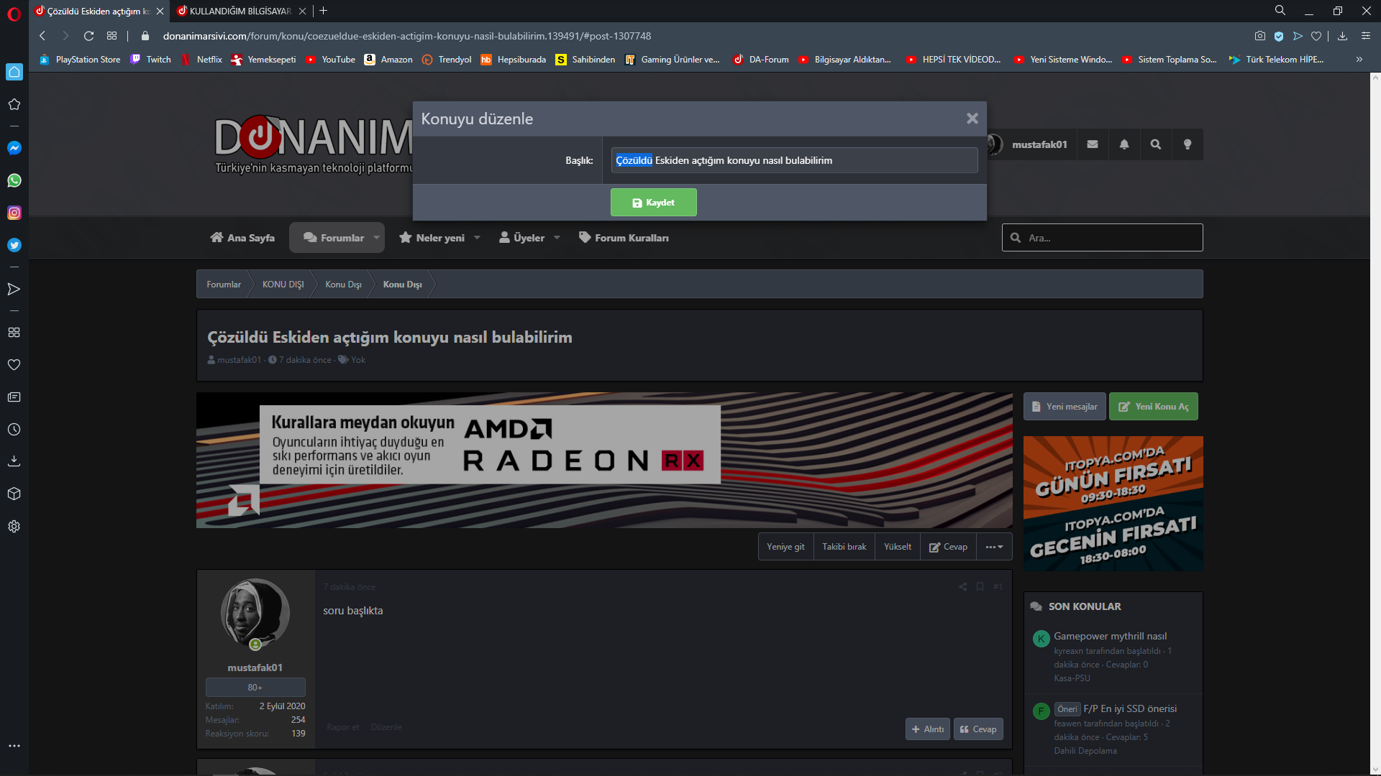Viewport: 1381px width, 776px height.
Task: Close the Konuyu düzenle dialog
Action: click(972, 119)
